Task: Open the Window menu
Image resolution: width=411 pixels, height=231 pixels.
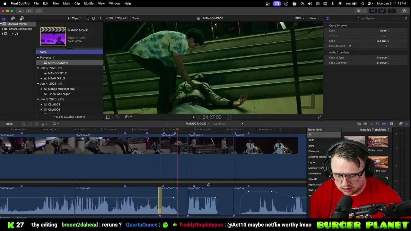Action: 115,4
